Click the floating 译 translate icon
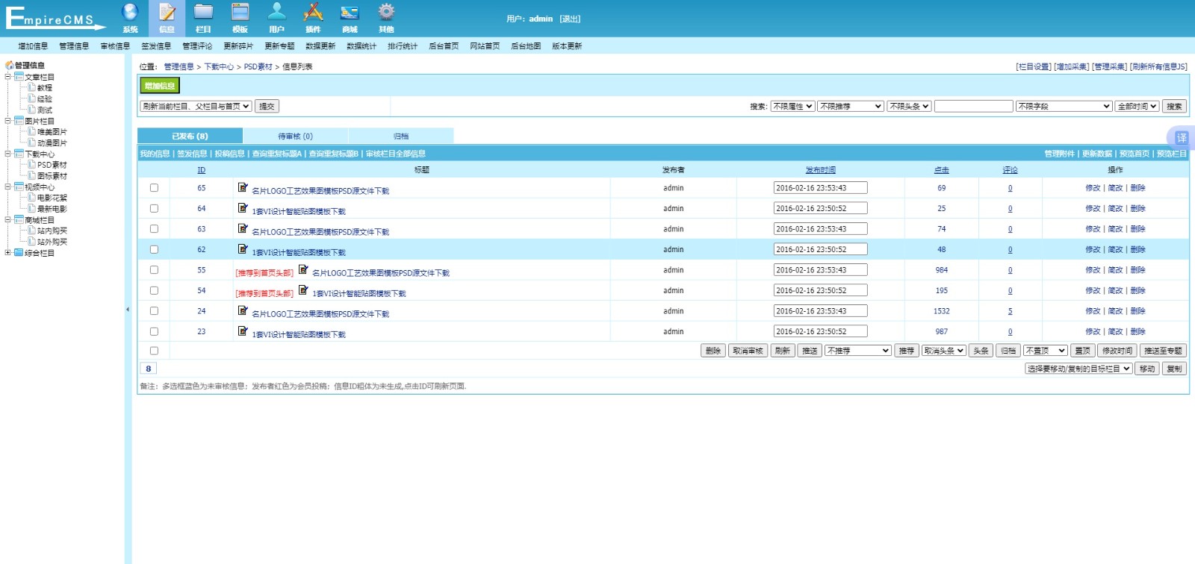 [1181, 138]
